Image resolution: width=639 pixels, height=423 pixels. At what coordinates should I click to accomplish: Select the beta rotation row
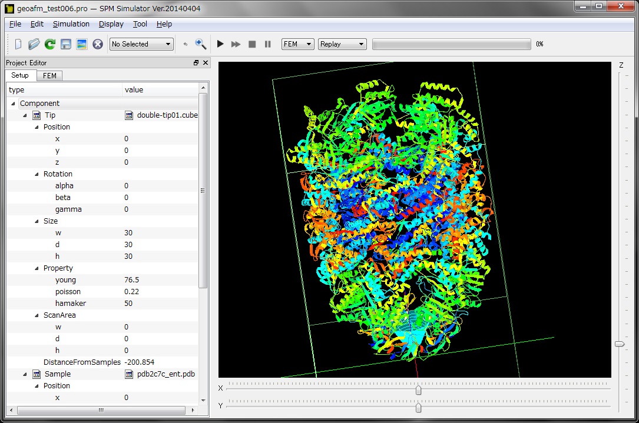102,198
